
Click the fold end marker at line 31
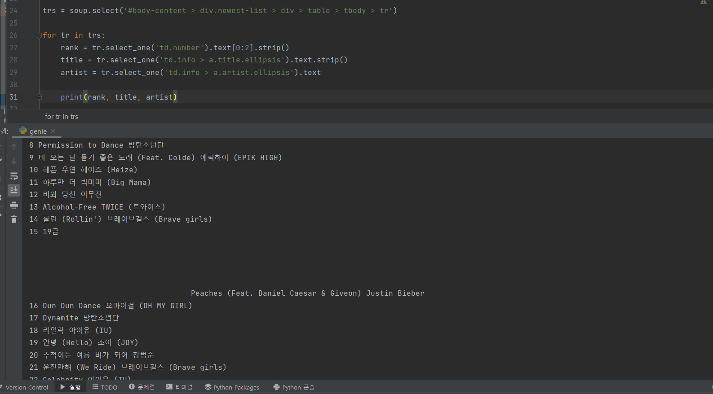(39, 96)
